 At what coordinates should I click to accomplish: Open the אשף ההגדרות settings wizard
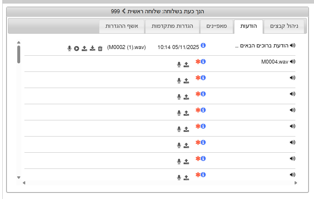[x=122, y=26]
